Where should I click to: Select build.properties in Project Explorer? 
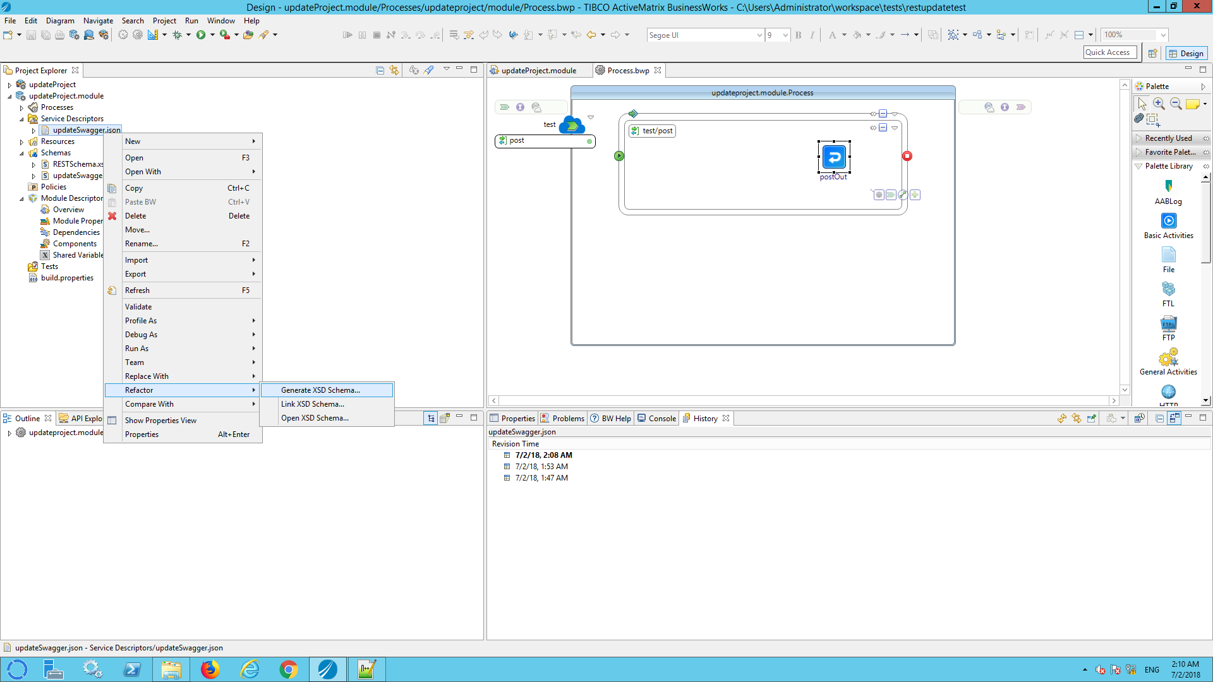click(x=67, y=278)
